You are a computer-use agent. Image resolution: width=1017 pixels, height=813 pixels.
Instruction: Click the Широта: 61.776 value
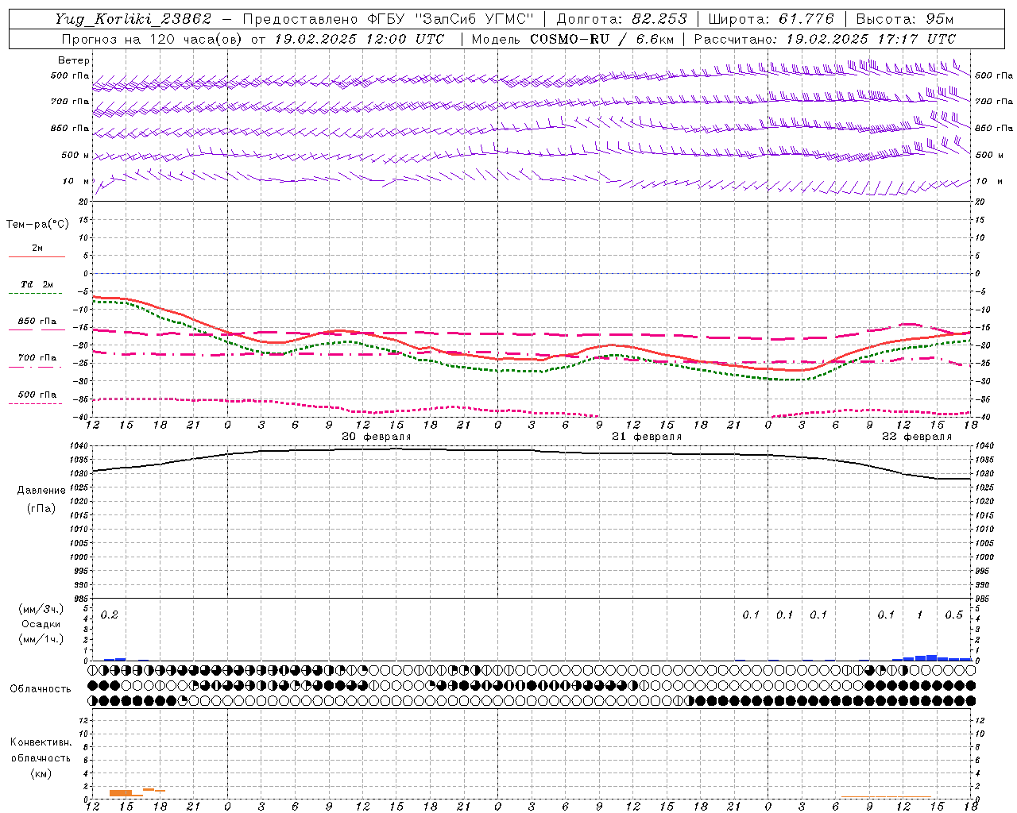coord(771,19)
